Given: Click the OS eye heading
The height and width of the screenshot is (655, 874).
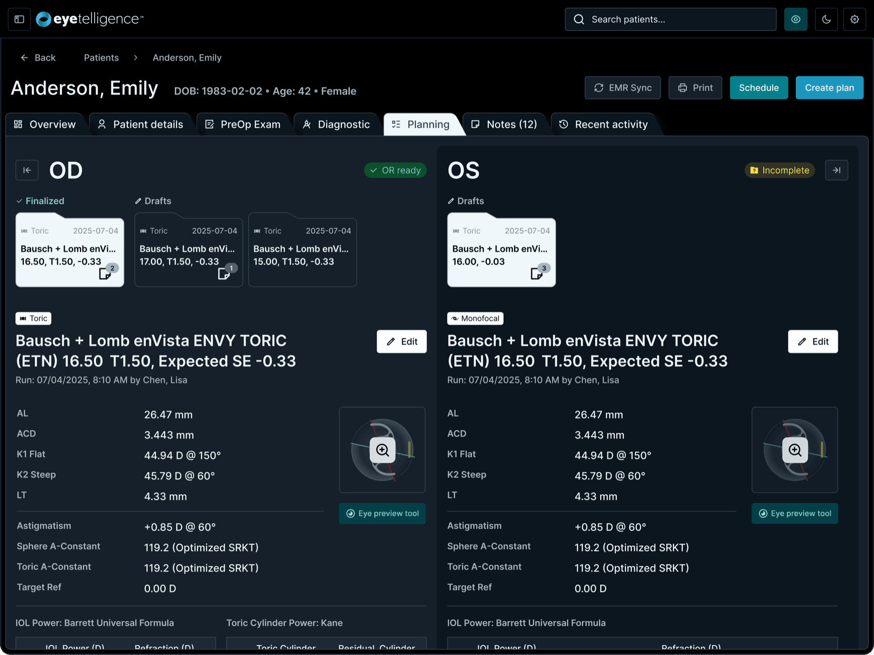Looking at the screenshot, I should point(464,170).
